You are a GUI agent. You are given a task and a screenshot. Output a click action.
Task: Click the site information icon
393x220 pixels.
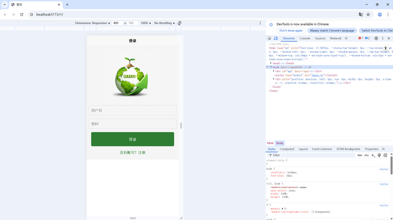click(31, 15)
